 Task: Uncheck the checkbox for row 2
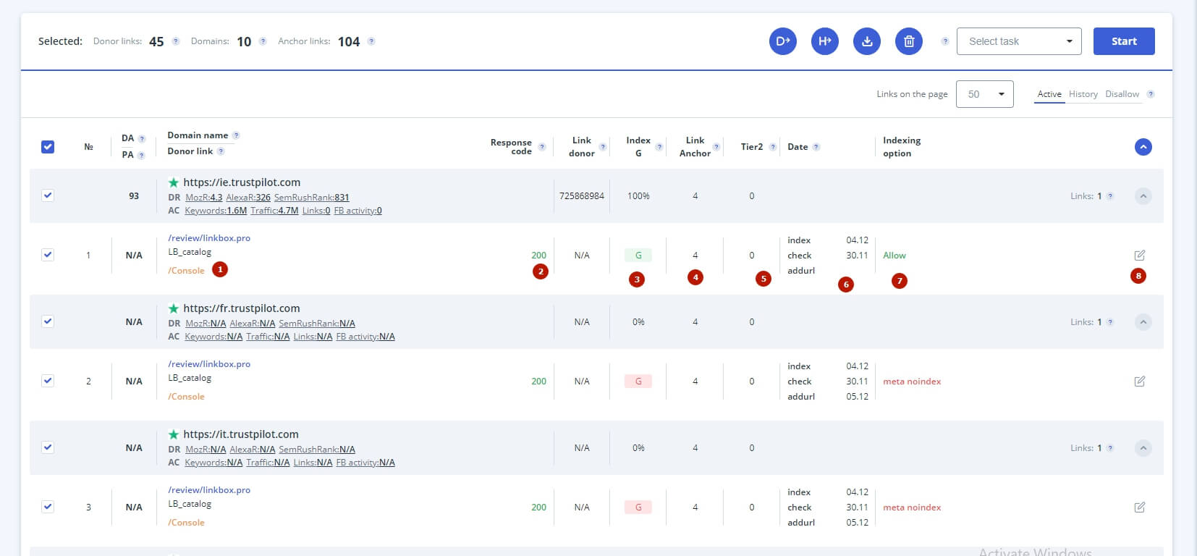coord(48,381)
